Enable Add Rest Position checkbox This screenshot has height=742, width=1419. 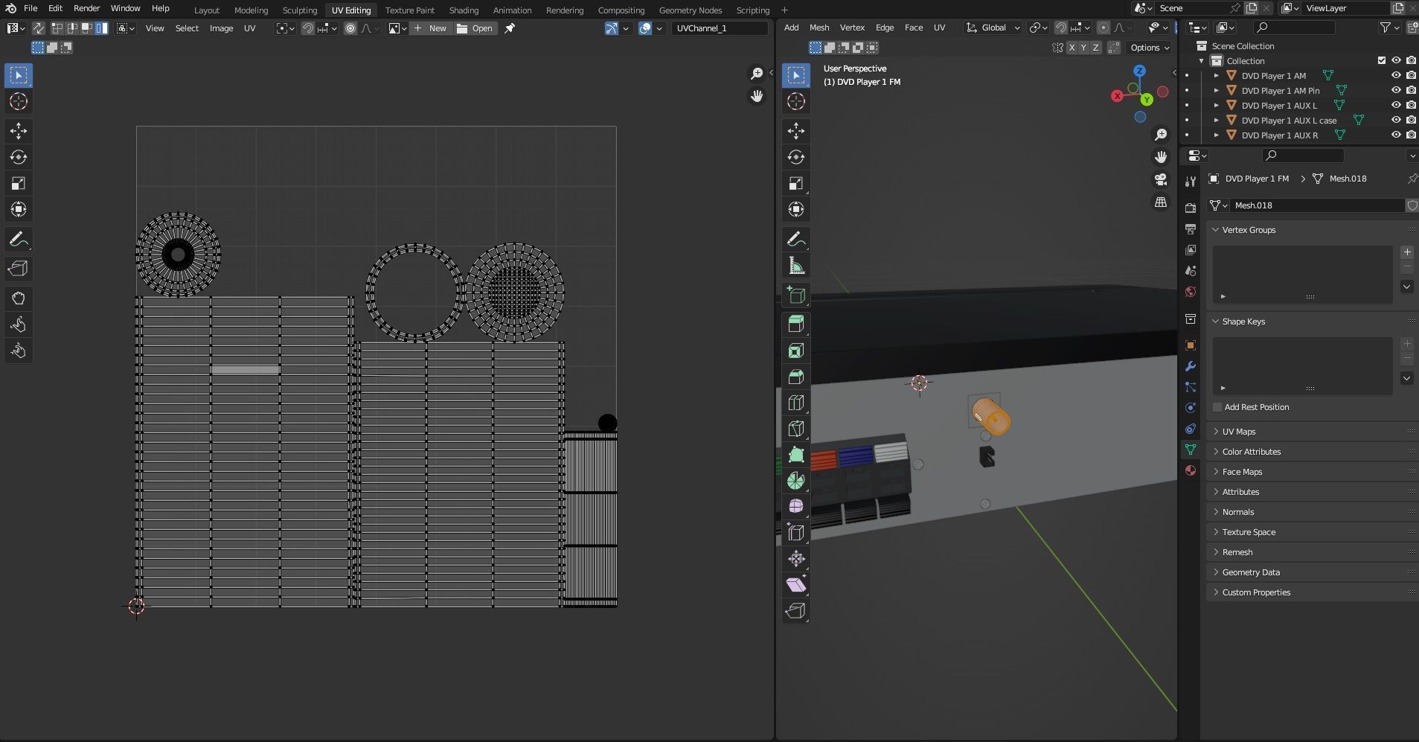pos(1217,407)
